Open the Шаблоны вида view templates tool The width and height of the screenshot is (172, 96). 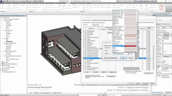9,7
